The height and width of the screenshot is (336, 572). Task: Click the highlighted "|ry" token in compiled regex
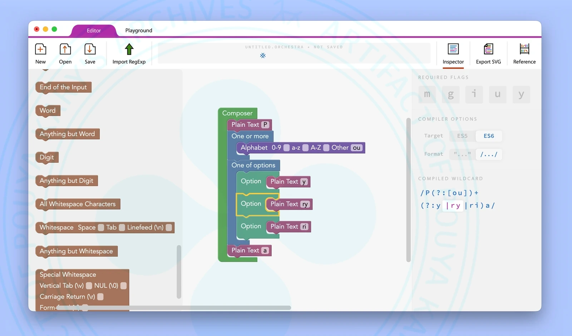click(x=453, y=206)
